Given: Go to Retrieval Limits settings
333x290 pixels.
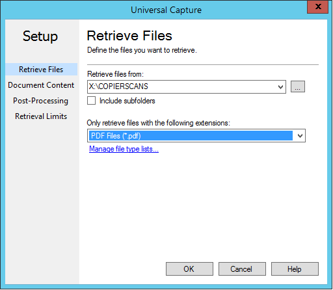Looking at the screenshot, I should (41, 116).
